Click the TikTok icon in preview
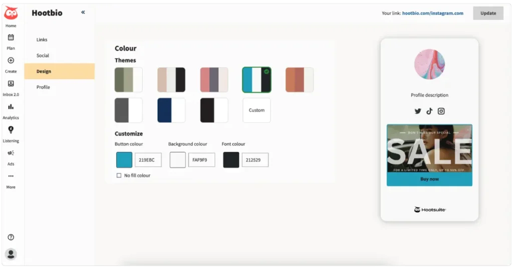513x269 pixels. pos(429,111)
